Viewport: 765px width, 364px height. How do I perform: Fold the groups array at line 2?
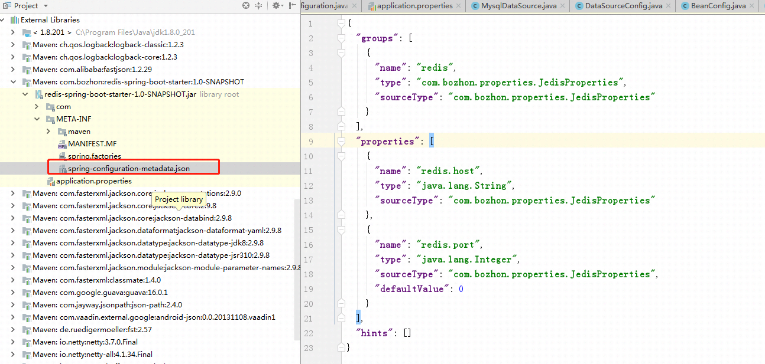[341, 38]
